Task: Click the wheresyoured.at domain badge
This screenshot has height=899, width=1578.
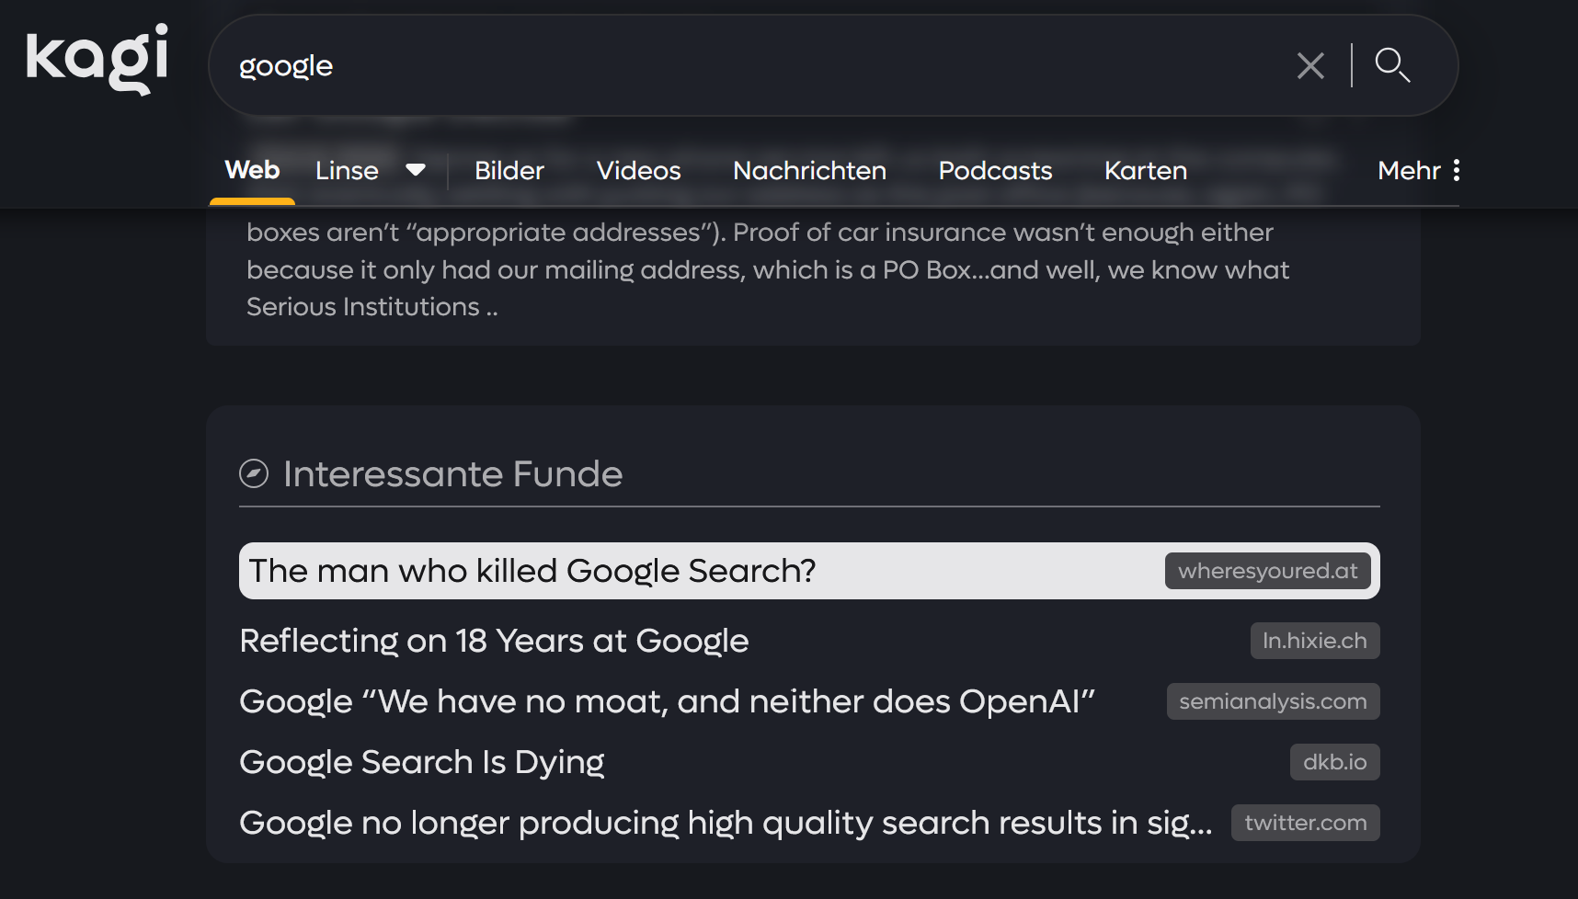Action: [1267, 571]
